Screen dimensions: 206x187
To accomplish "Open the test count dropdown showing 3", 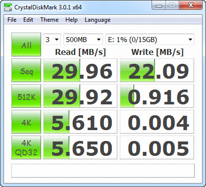I will click(52, 40).
